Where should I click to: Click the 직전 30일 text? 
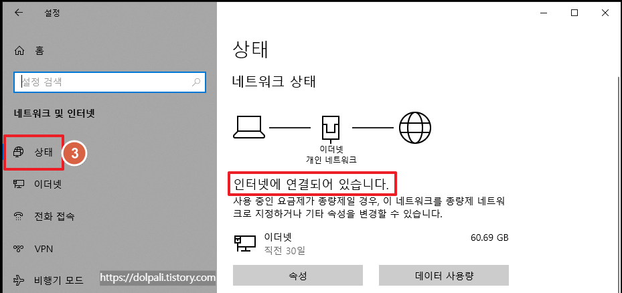pyautogui.click(x=285, y=251)
